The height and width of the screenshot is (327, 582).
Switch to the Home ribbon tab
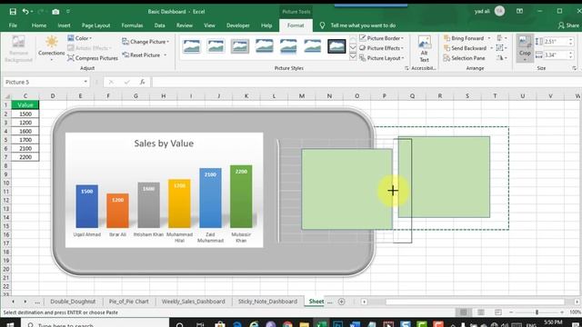39,25
